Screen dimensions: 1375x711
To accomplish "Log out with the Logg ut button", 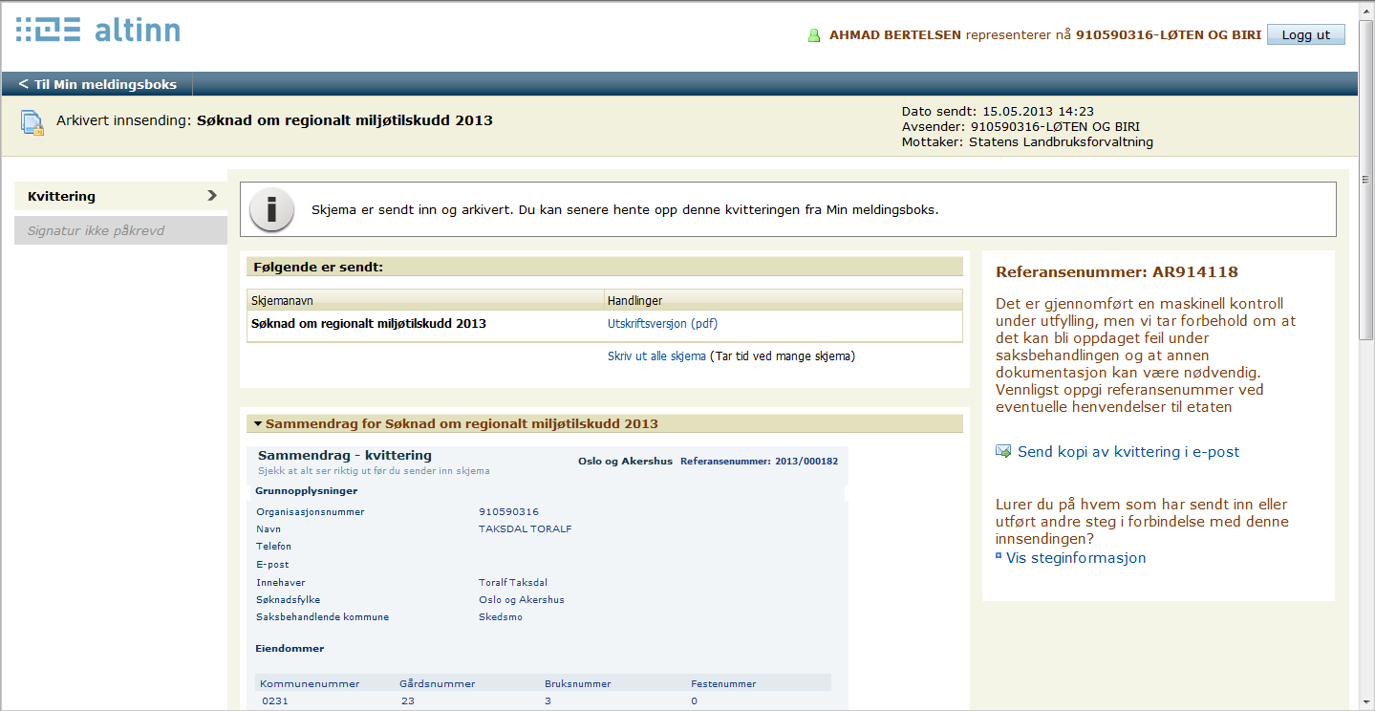I will pyautogui.click(x=1305, y=34).
